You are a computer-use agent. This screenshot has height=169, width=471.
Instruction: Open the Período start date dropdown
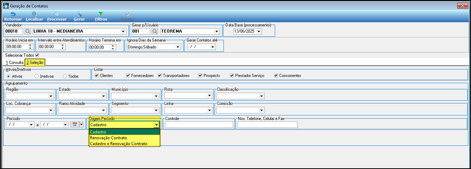tap(31, 125)
